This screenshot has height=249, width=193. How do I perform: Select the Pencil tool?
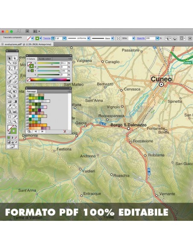point(15,77)
